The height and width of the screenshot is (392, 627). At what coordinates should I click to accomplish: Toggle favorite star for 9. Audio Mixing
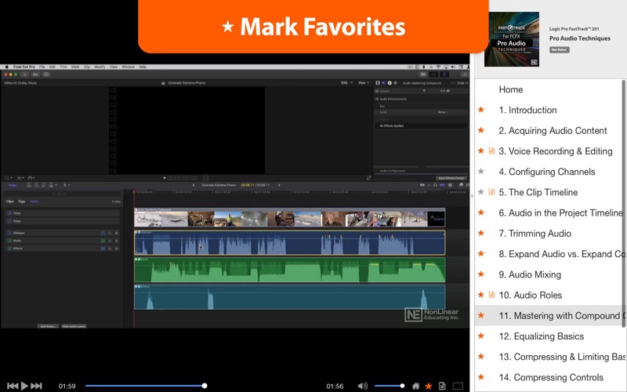point(481,274)
